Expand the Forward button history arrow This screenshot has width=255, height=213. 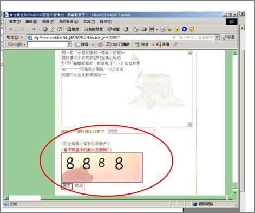39,29
